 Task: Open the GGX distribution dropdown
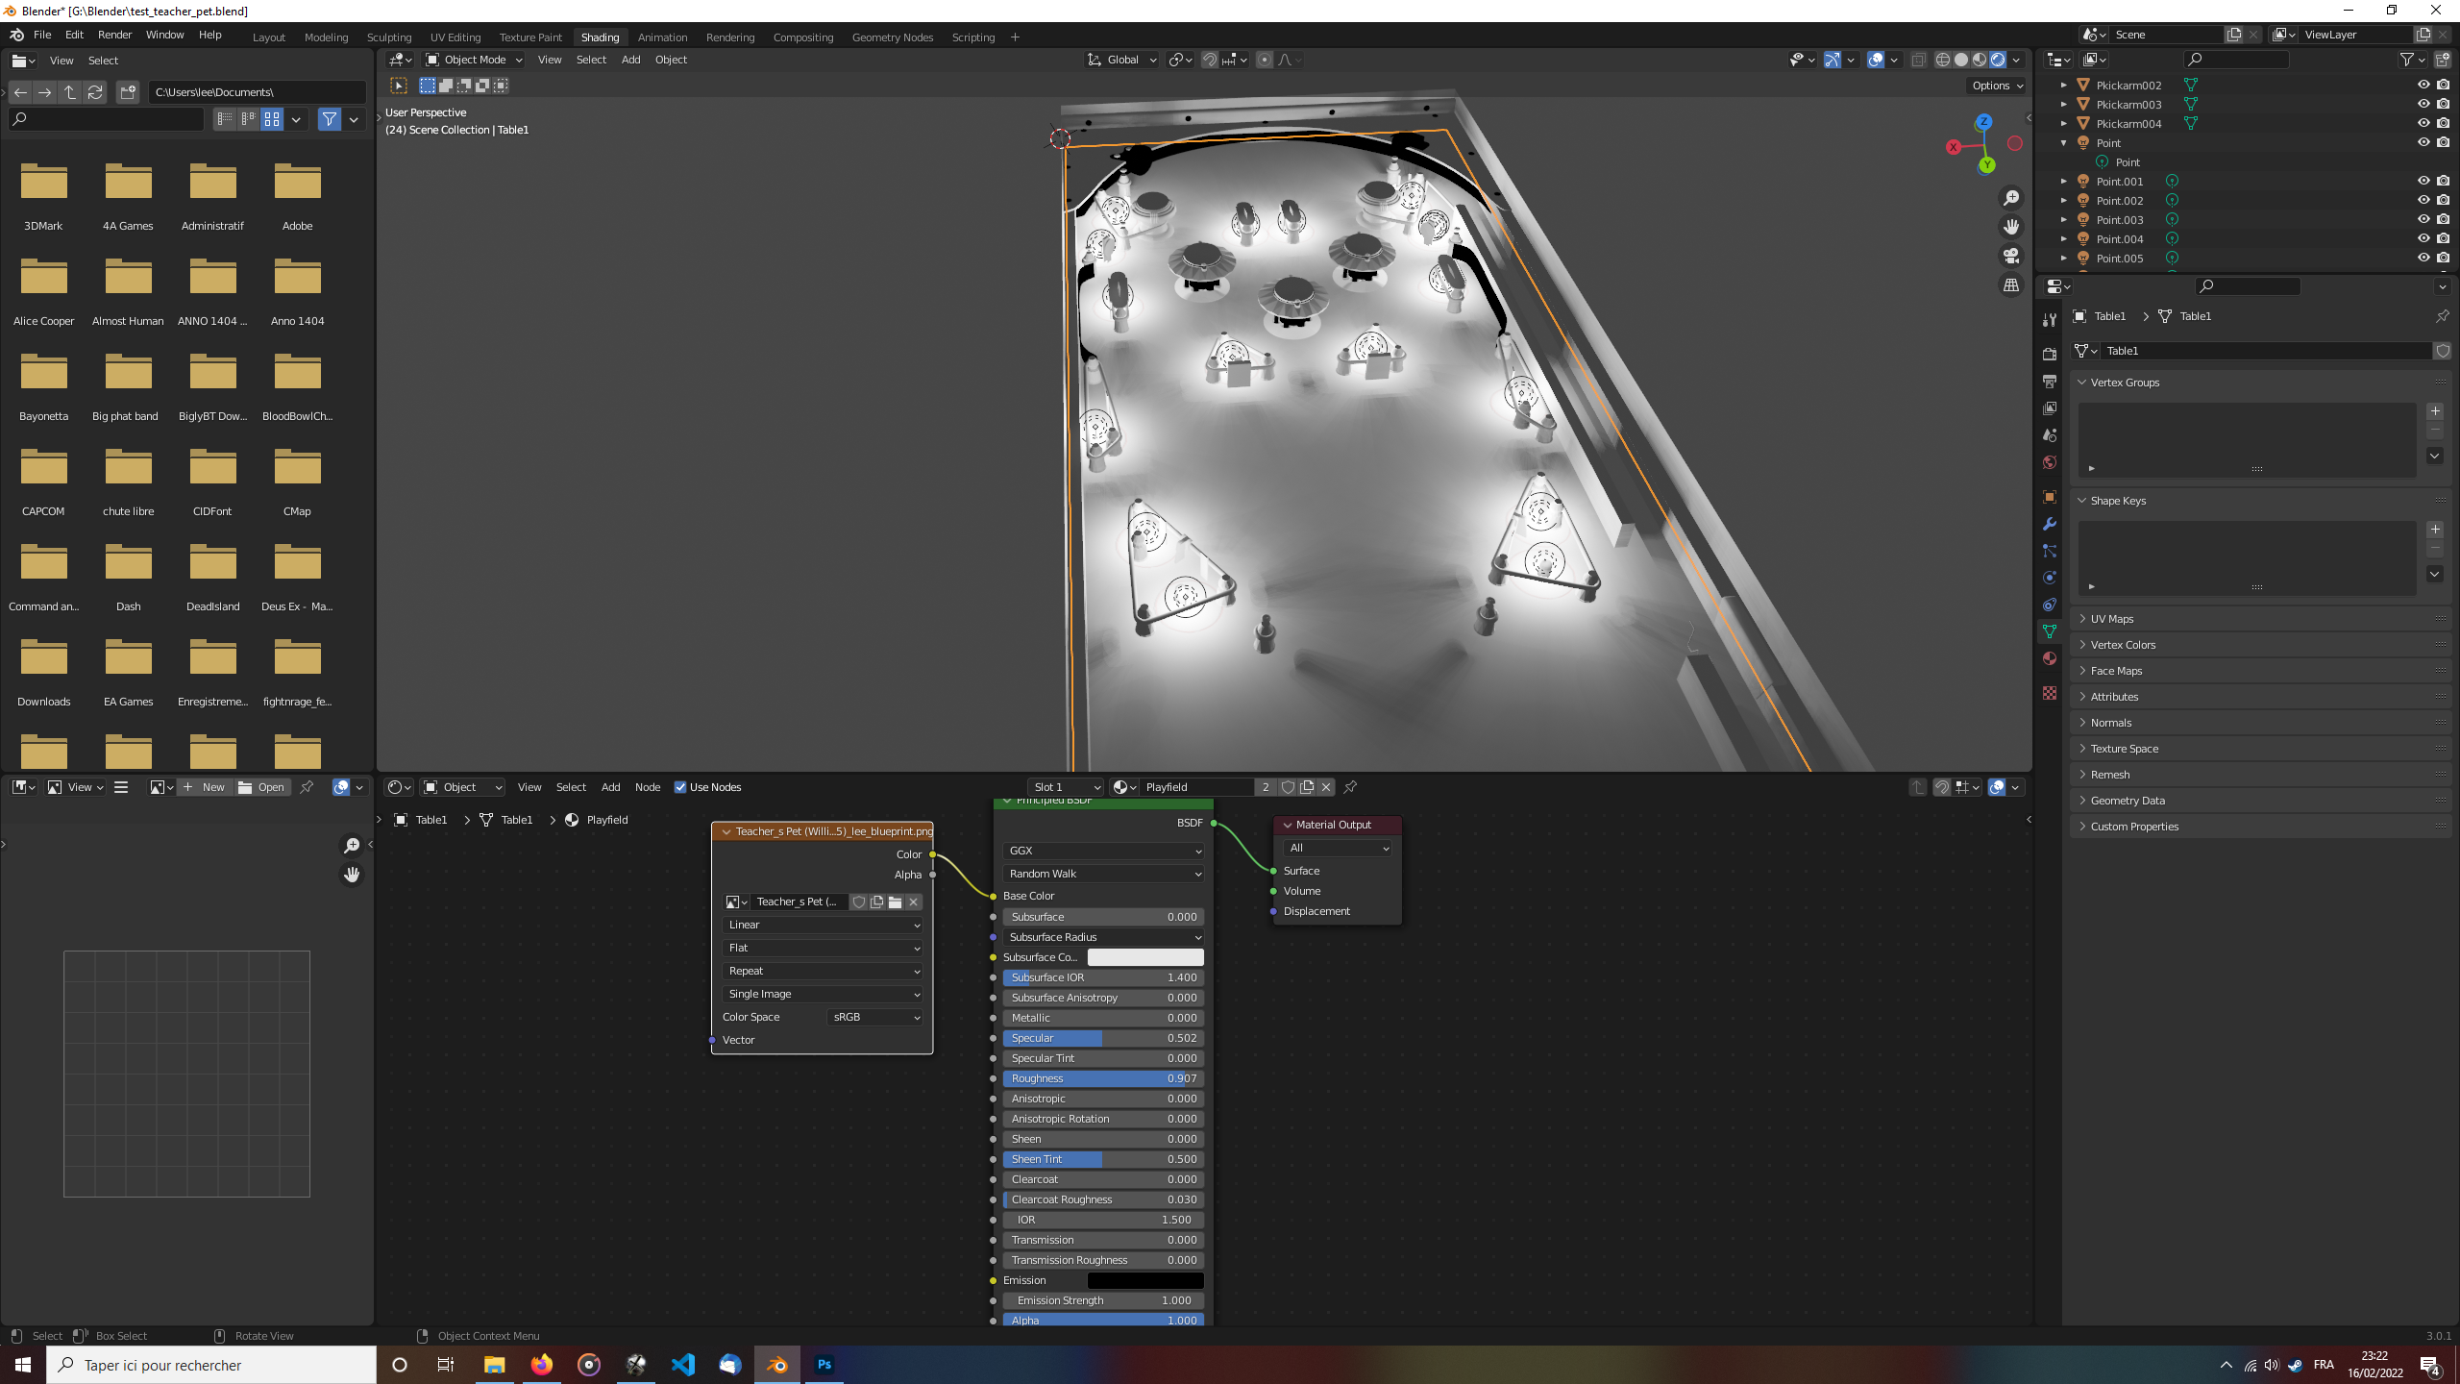pos(1103,851)
